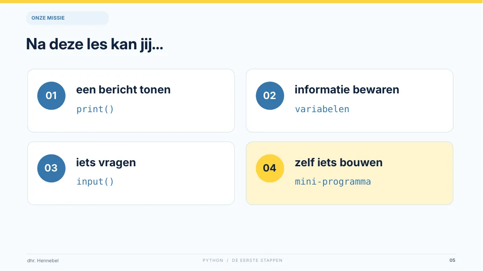Click the print() code text
Viewport: 483px width, 271px height.
(95, 109)
